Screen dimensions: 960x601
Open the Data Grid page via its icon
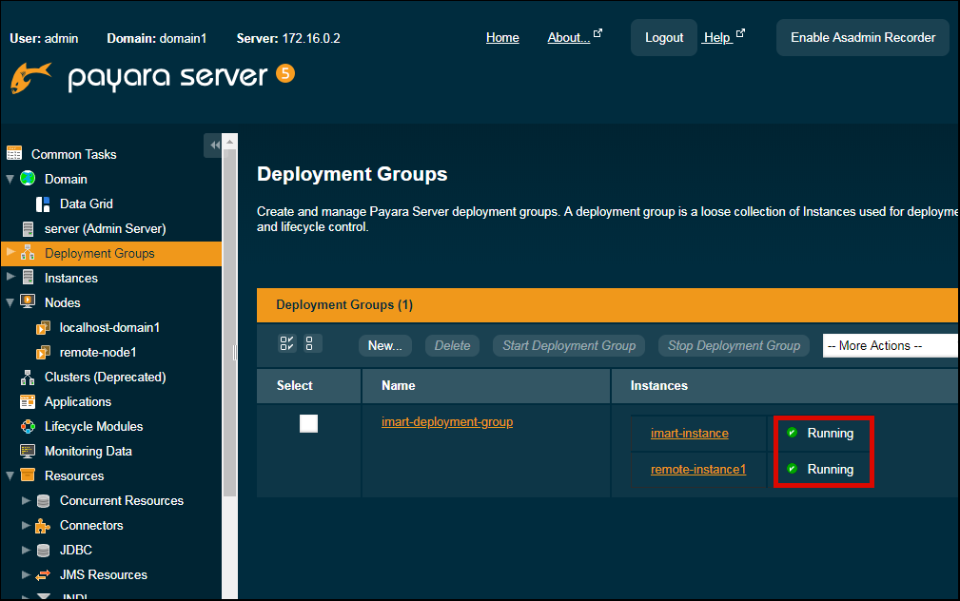pyautogui.click(x=43, y=204)
